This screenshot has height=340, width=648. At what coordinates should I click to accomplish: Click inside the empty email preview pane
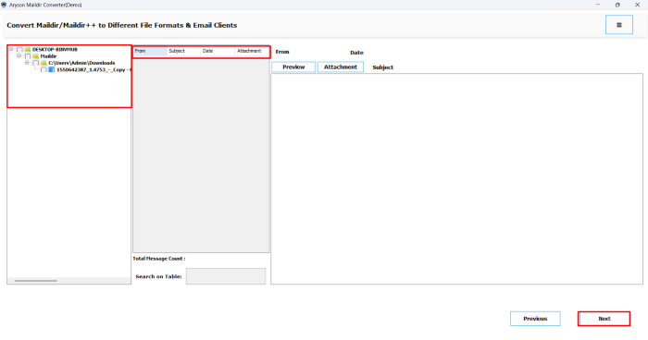click(456, 178)
